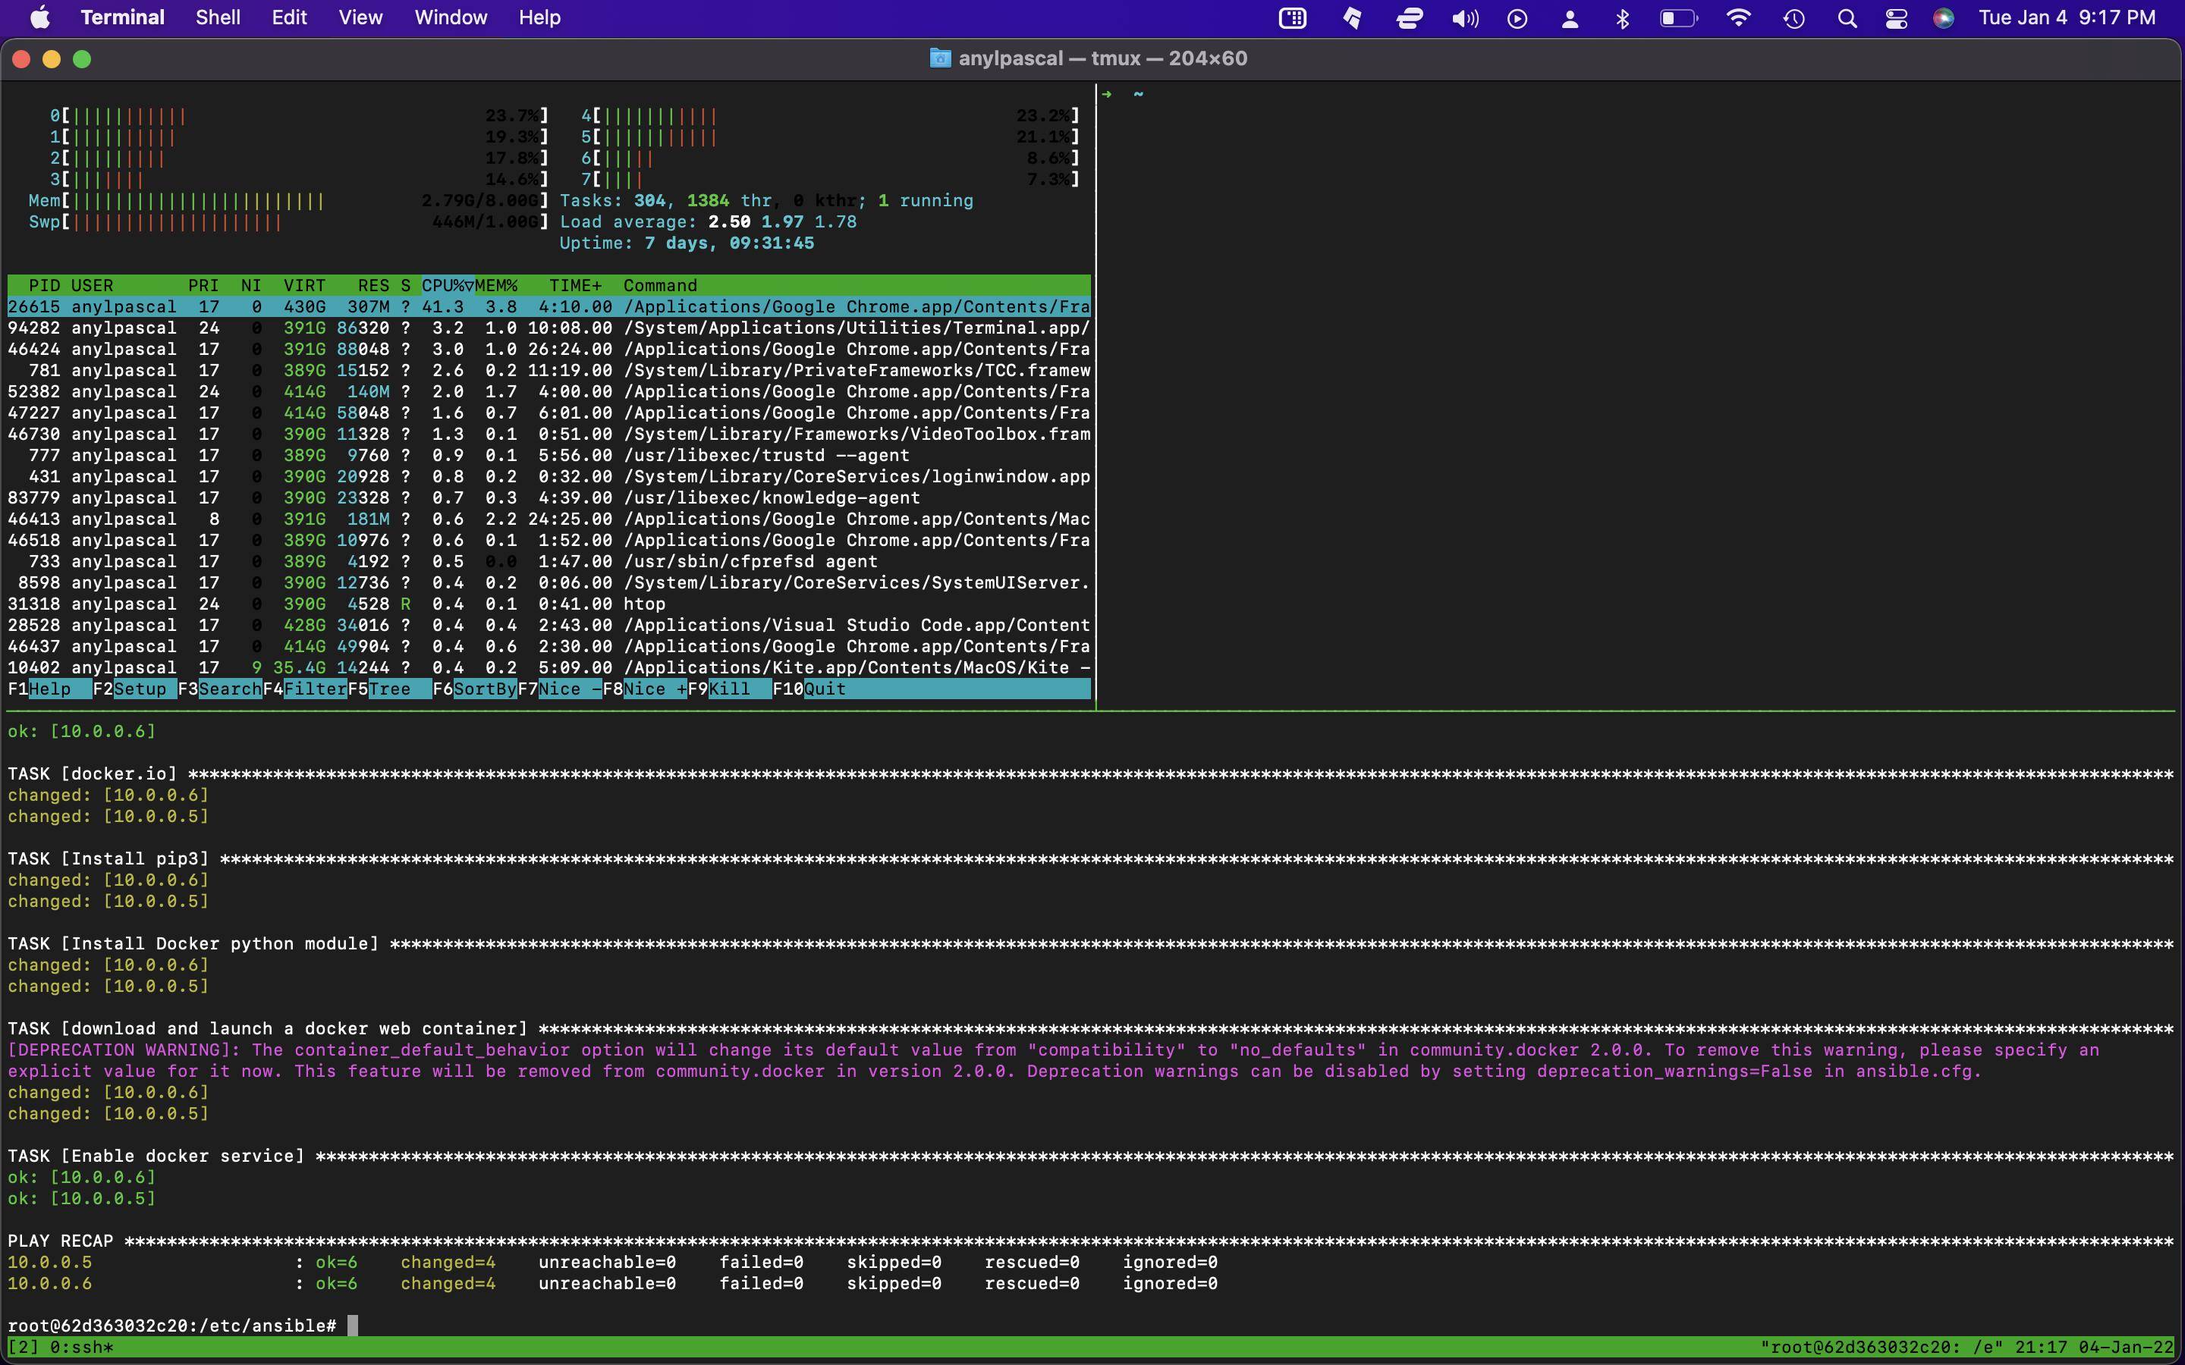Open the Now Playing play icon
Image resolution: width=2185 pixels, height=1365 pixels.
(1517, 18)
